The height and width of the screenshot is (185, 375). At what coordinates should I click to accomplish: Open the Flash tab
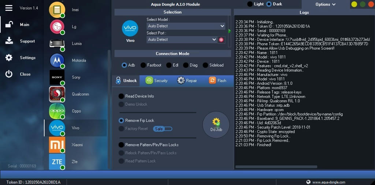click(x=218, y=81)
